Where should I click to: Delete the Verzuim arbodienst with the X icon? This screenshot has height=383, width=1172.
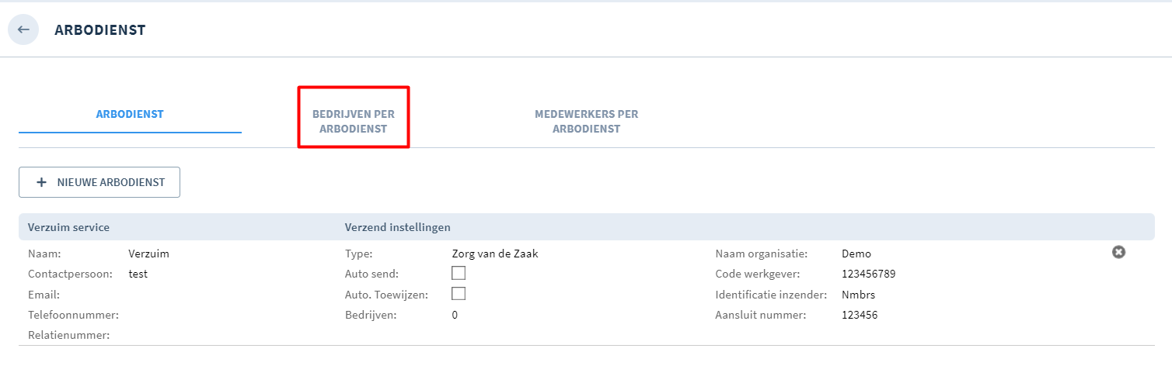pos(1118,252)
